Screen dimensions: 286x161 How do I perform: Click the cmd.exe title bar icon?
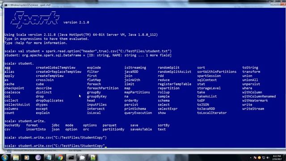6,5
